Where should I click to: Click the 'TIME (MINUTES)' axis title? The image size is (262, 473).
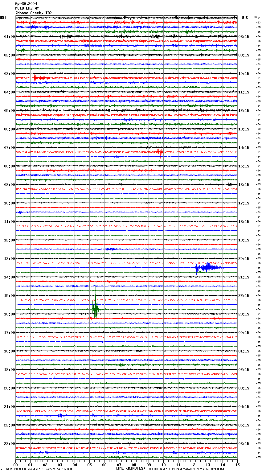click(130, 468)
